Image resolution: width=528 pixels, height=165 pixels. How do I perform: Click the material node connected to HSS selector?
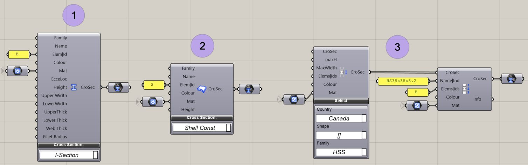294,99
